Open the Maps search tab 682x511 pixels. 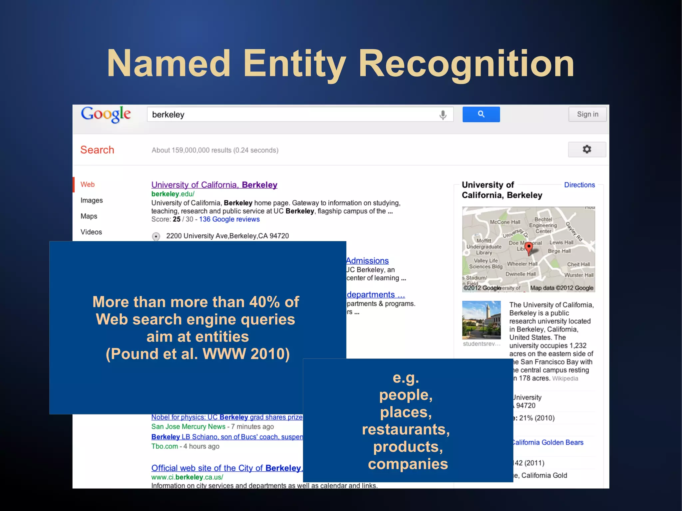(x=89, y=216)
